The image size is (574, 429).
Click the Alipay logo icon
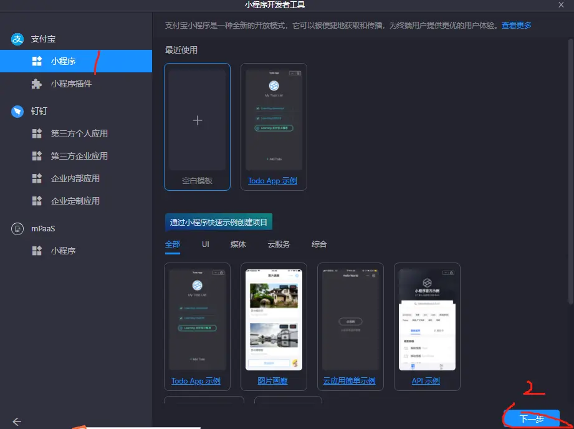17,39
